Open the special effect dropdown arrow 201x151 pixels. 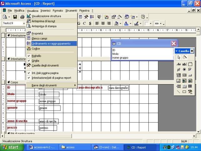click(161, 23)
